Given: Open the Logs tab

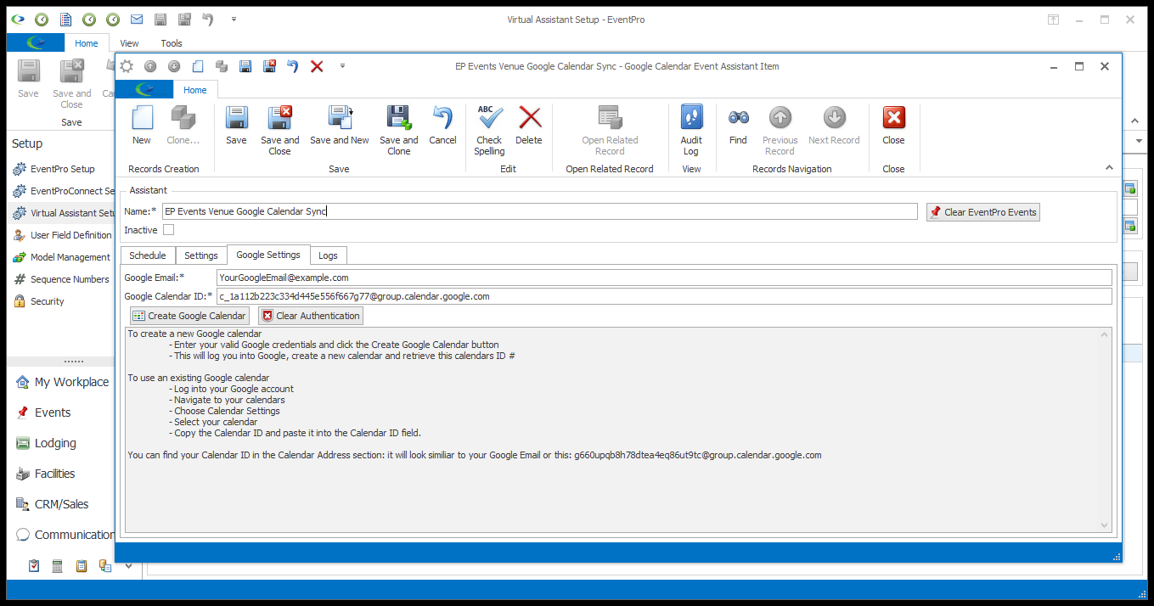Looking at the screenshot, I should click(328, 255).
